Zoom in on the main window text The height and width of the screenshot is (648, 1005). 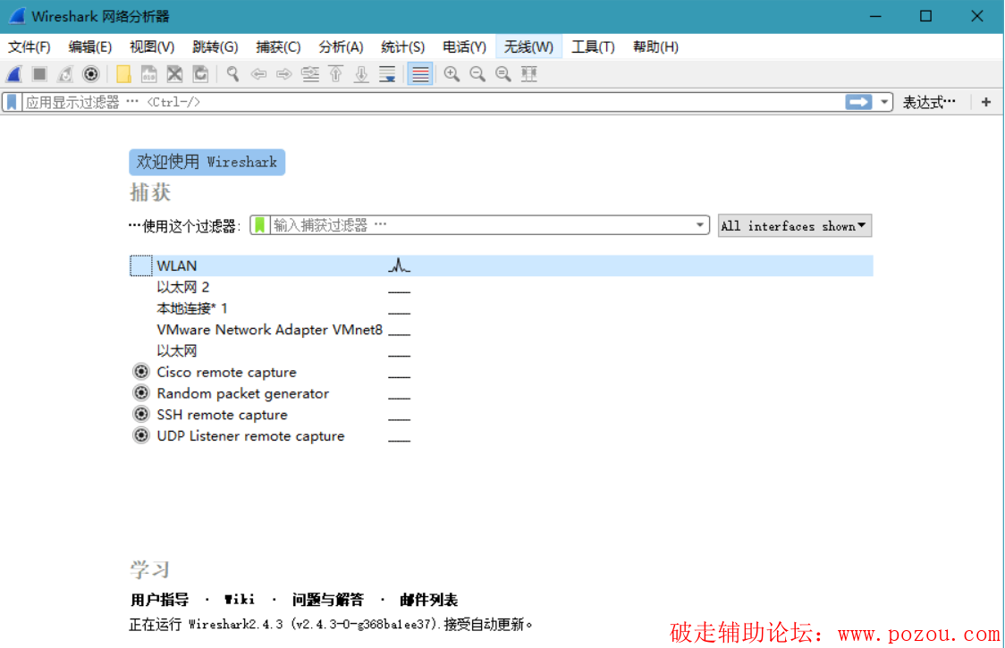click(452, 74)
